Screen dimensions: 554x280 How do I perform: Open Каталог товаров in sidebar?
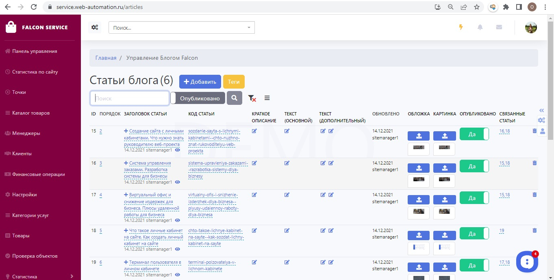point(31,113)
